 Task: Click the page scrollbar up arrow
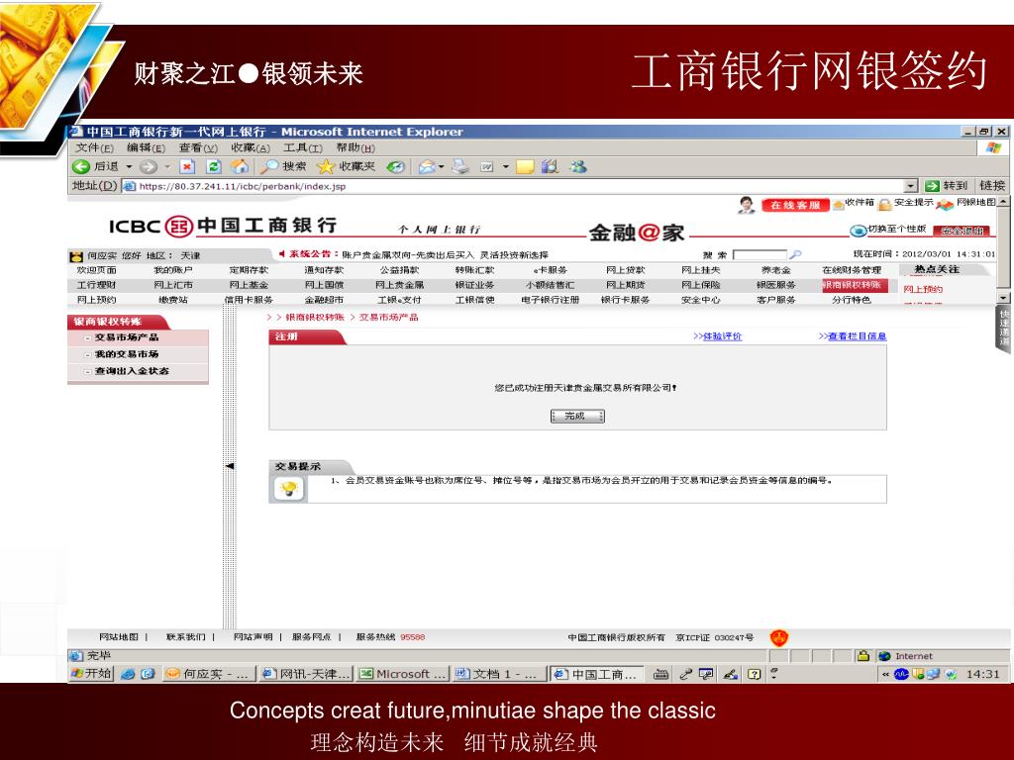point(1003,202)
